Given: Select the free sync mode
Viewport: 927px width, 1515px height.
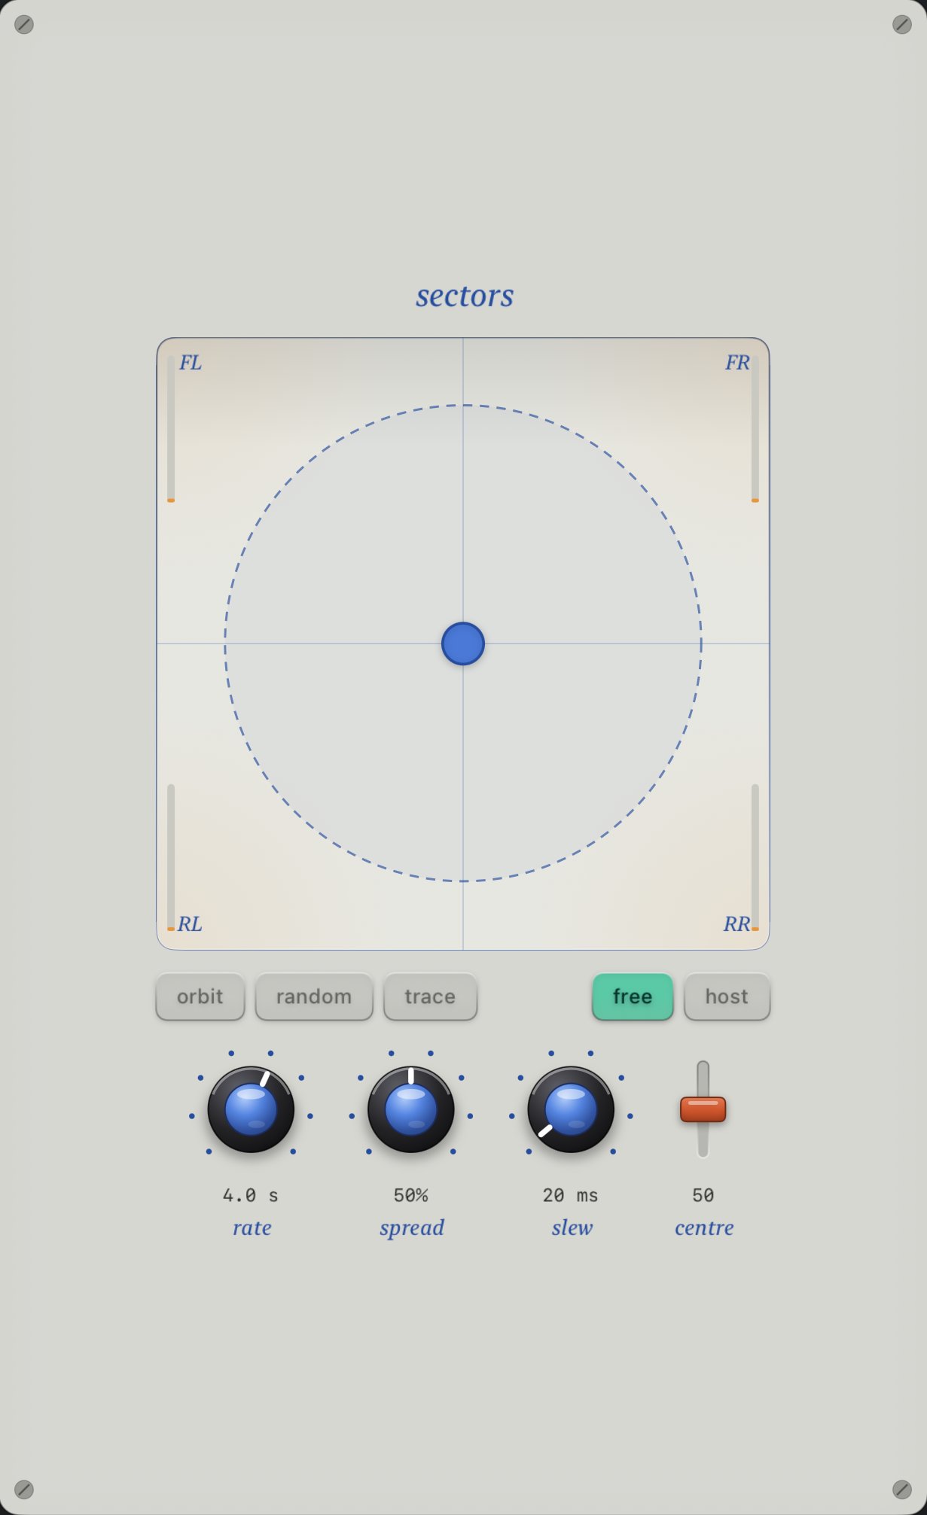Looking at the screenshot, I should tap(633, 996).
